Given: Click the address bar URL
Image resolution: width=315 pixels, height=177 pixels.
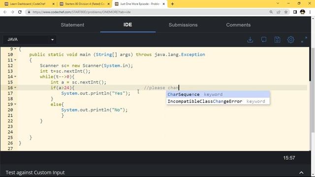Looking at the screenshot, I should click(x=82, y=12).
